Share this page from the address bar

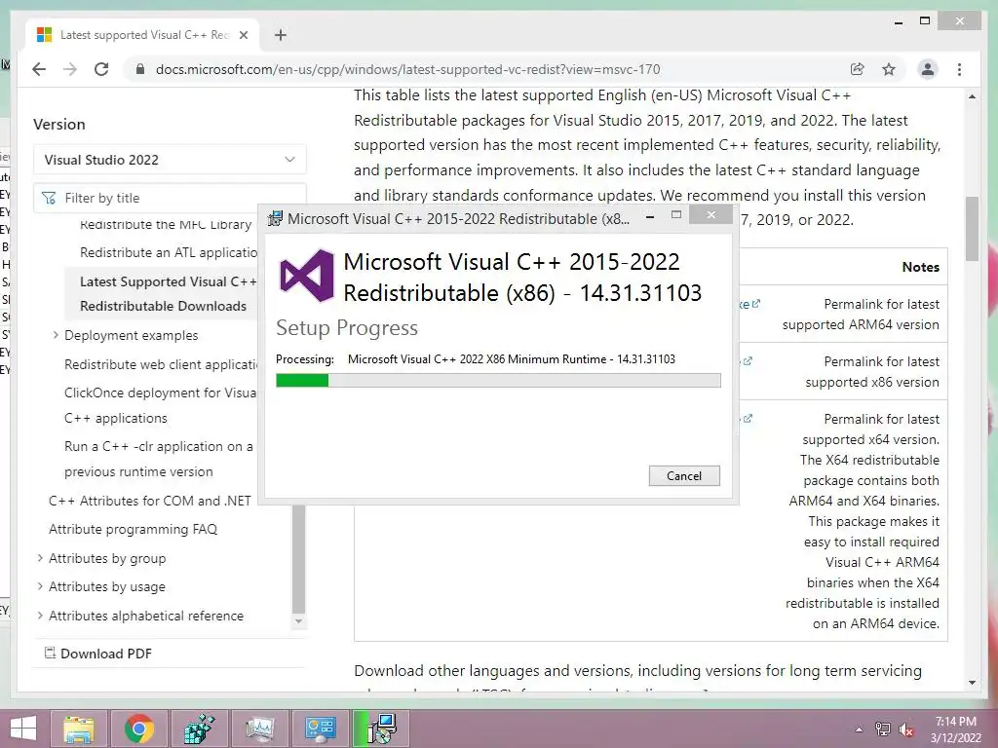click(x=857, y=69)
